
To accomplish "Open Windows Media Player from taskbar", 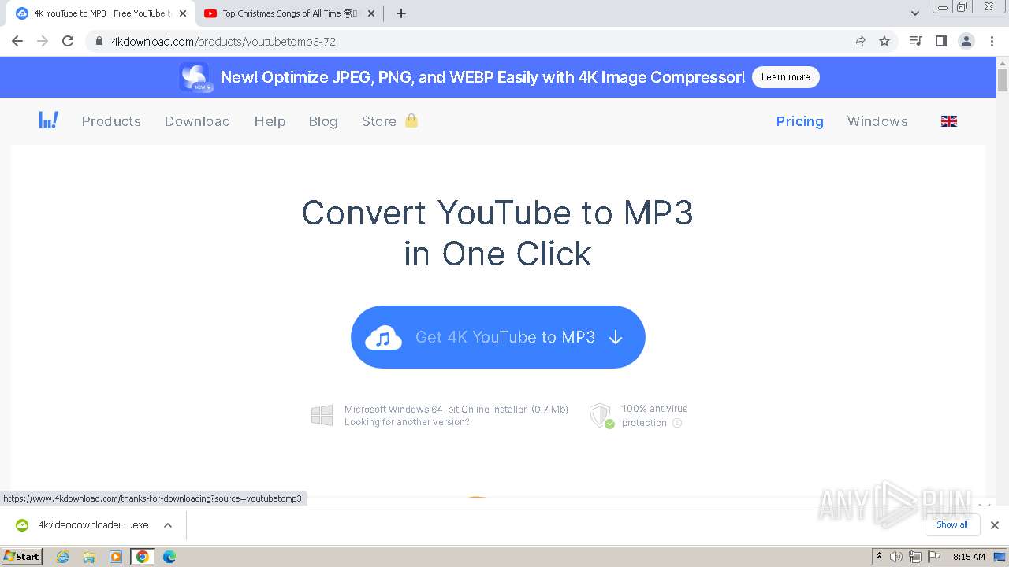I will [x=116, y=557].
